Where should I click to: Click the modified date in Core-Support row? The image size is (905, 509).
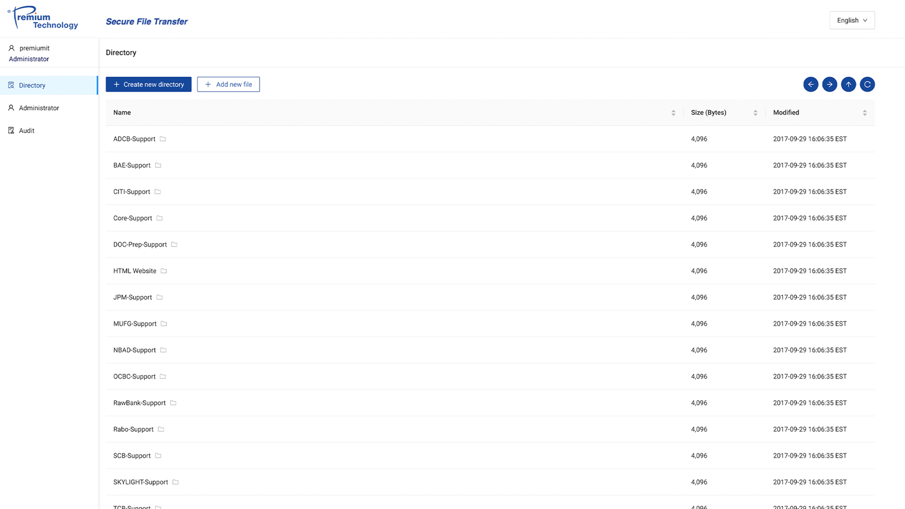[810, 218]
